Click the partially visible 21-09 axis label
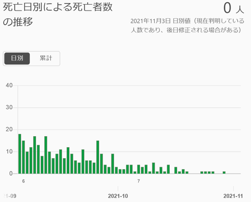The height and width of the screenshot is (202, 251). (x=10, y=196)
